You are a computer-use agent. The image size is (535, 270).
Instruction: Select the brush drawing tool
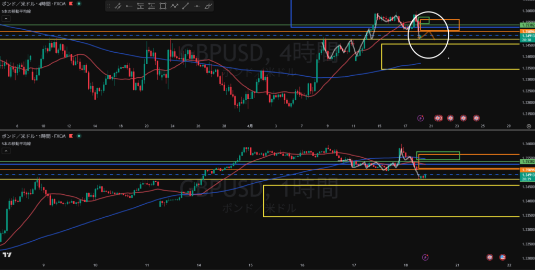pos(208,6)
